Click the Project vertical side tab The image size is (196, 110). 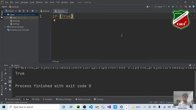tap(2, 14)
